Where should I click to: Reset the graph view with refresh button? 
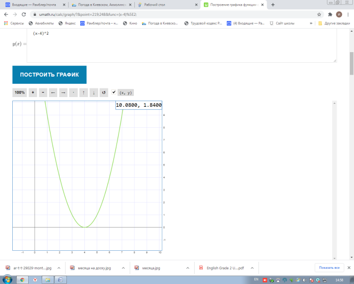(x=104, y=92)
